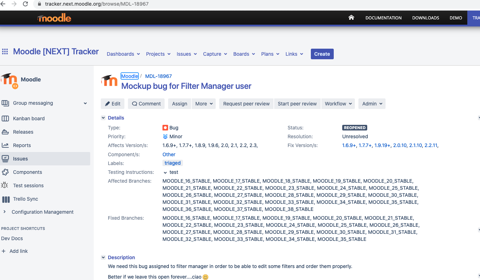Open the DOCUMENTATION header link
The height and width of the screenshot is (280, 480).
383,18
